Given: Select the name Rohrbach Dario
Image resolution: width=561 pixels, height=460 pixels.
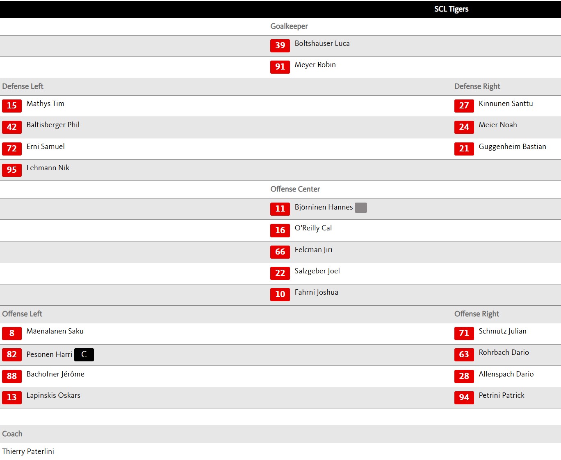Looking at the screenshot, I should point(504,352).
